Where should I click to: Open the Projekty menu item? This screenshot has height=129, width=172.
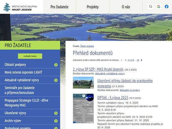coord(93,7)
